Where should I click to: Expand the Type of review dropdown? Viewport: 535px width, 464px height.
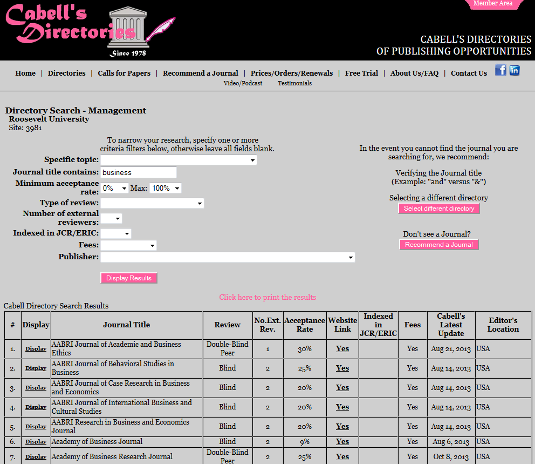click(x=152, y=203)
